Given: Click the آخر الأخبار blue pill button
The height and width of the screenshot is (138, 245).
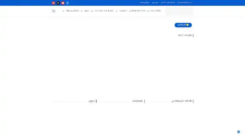Looking at the screenshot, I should click(183, 25).
